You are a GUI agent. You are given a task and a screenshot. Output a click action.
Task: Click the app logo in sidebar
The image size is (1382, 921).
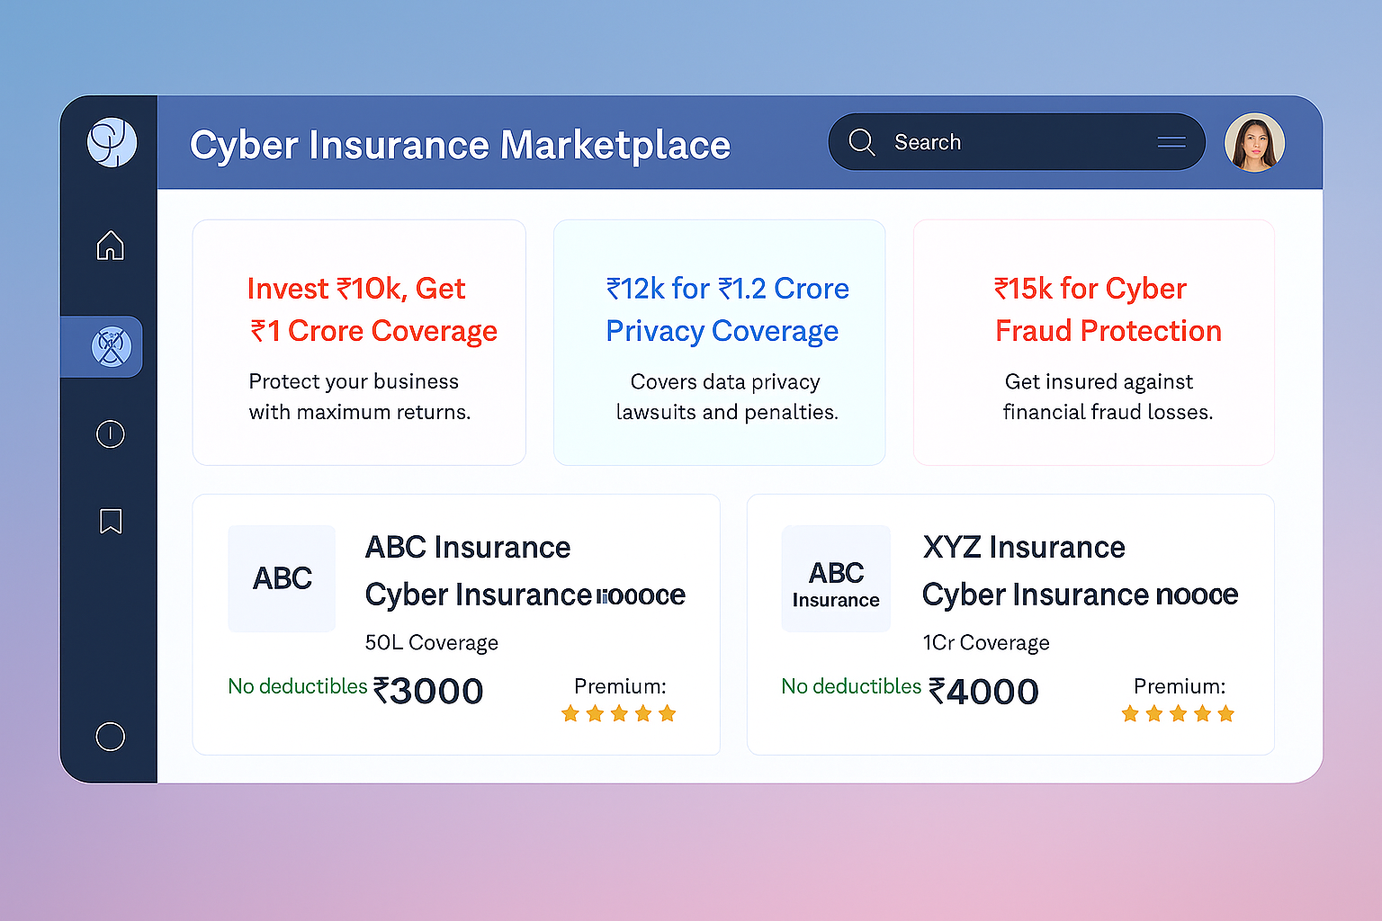click(112, 142)
